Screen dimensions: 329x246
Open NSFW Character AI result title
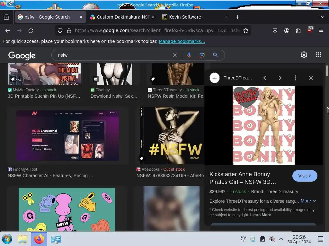pyautogui.click(x=50, y=176)
